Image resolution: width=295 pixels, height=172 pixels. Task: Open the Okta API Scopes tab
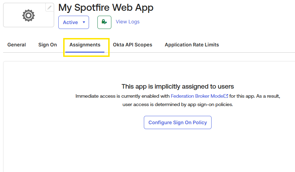coord(132,45)
